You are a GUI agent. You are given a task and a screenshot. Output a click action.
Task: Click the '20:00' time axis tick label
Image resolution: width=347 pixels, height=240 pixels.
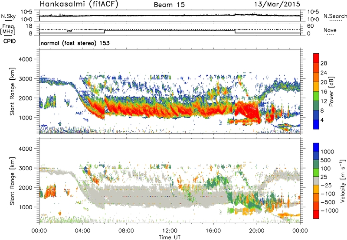[256, 231]
